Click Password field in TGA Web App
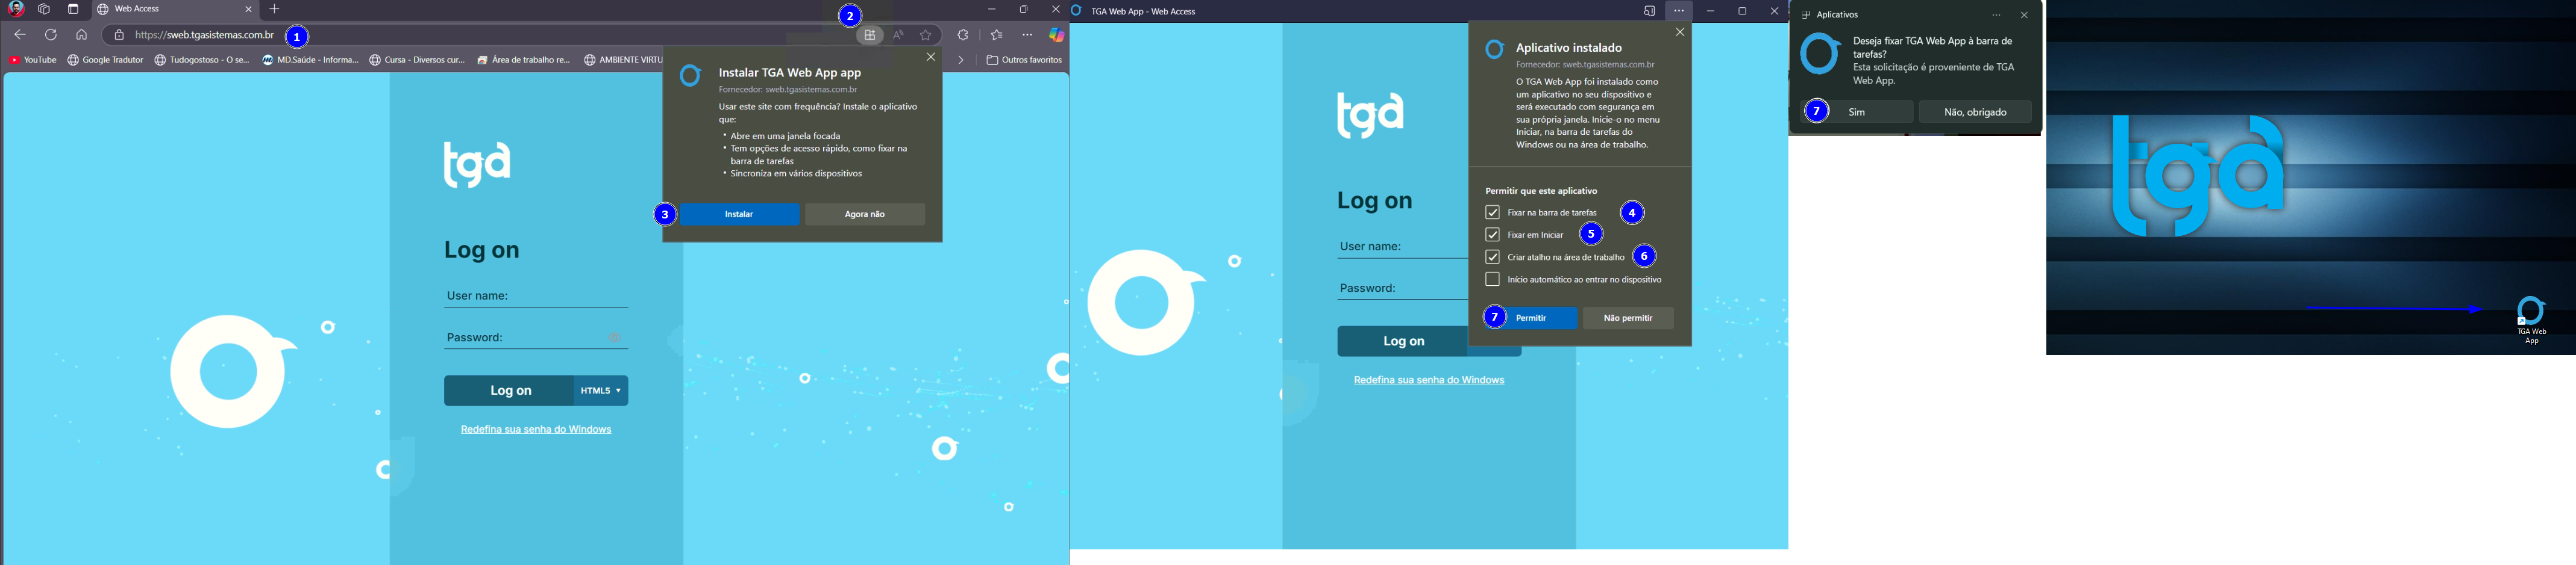The height and width of the screenshot is (565, 2576). 1402,288
